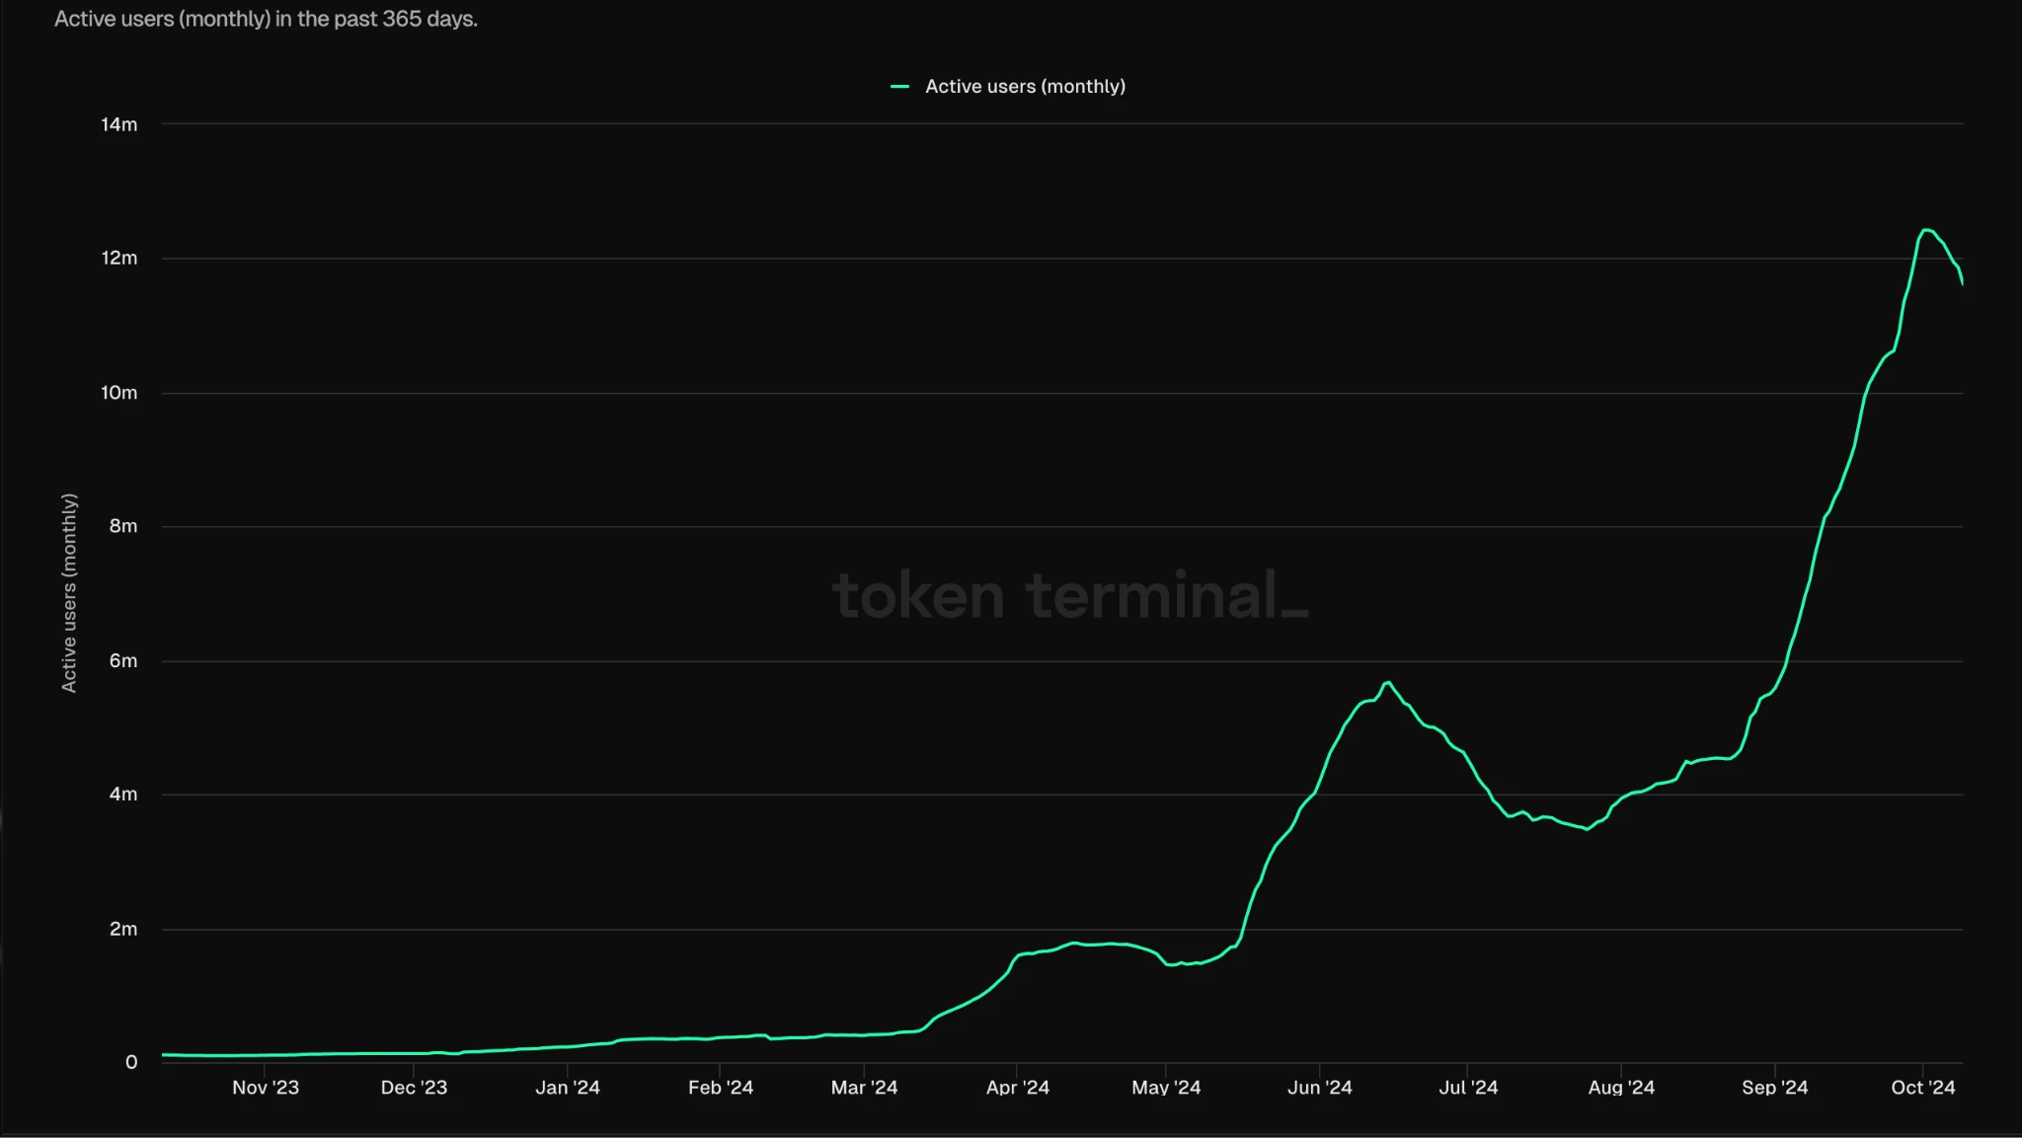This screenshot has height=1138, width=2022.
Task: Click the mid-June peak on the line
Action: (x=1388, y=682)
